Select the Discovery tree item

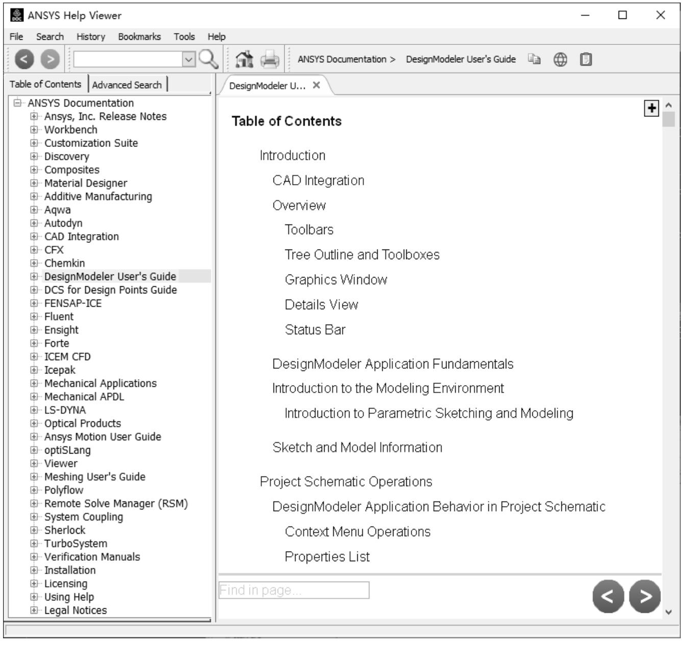66,157
